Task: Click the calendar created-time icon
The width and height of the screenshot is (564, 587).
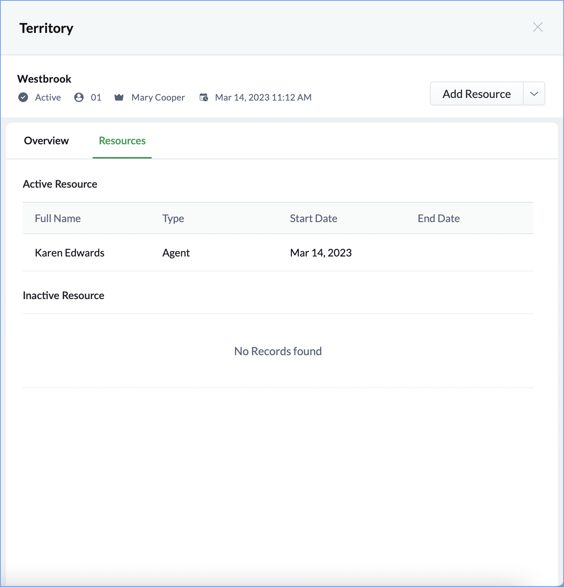Action: pos(204,98)
